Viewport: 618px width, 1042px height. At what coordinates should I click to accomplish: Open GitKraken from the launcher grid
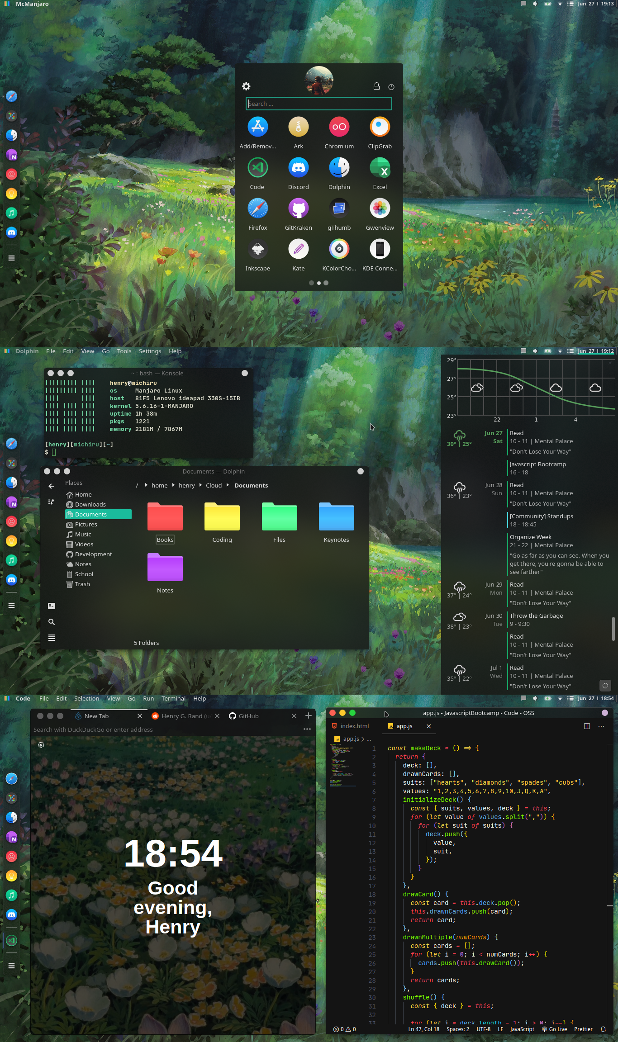click(298, 209)
